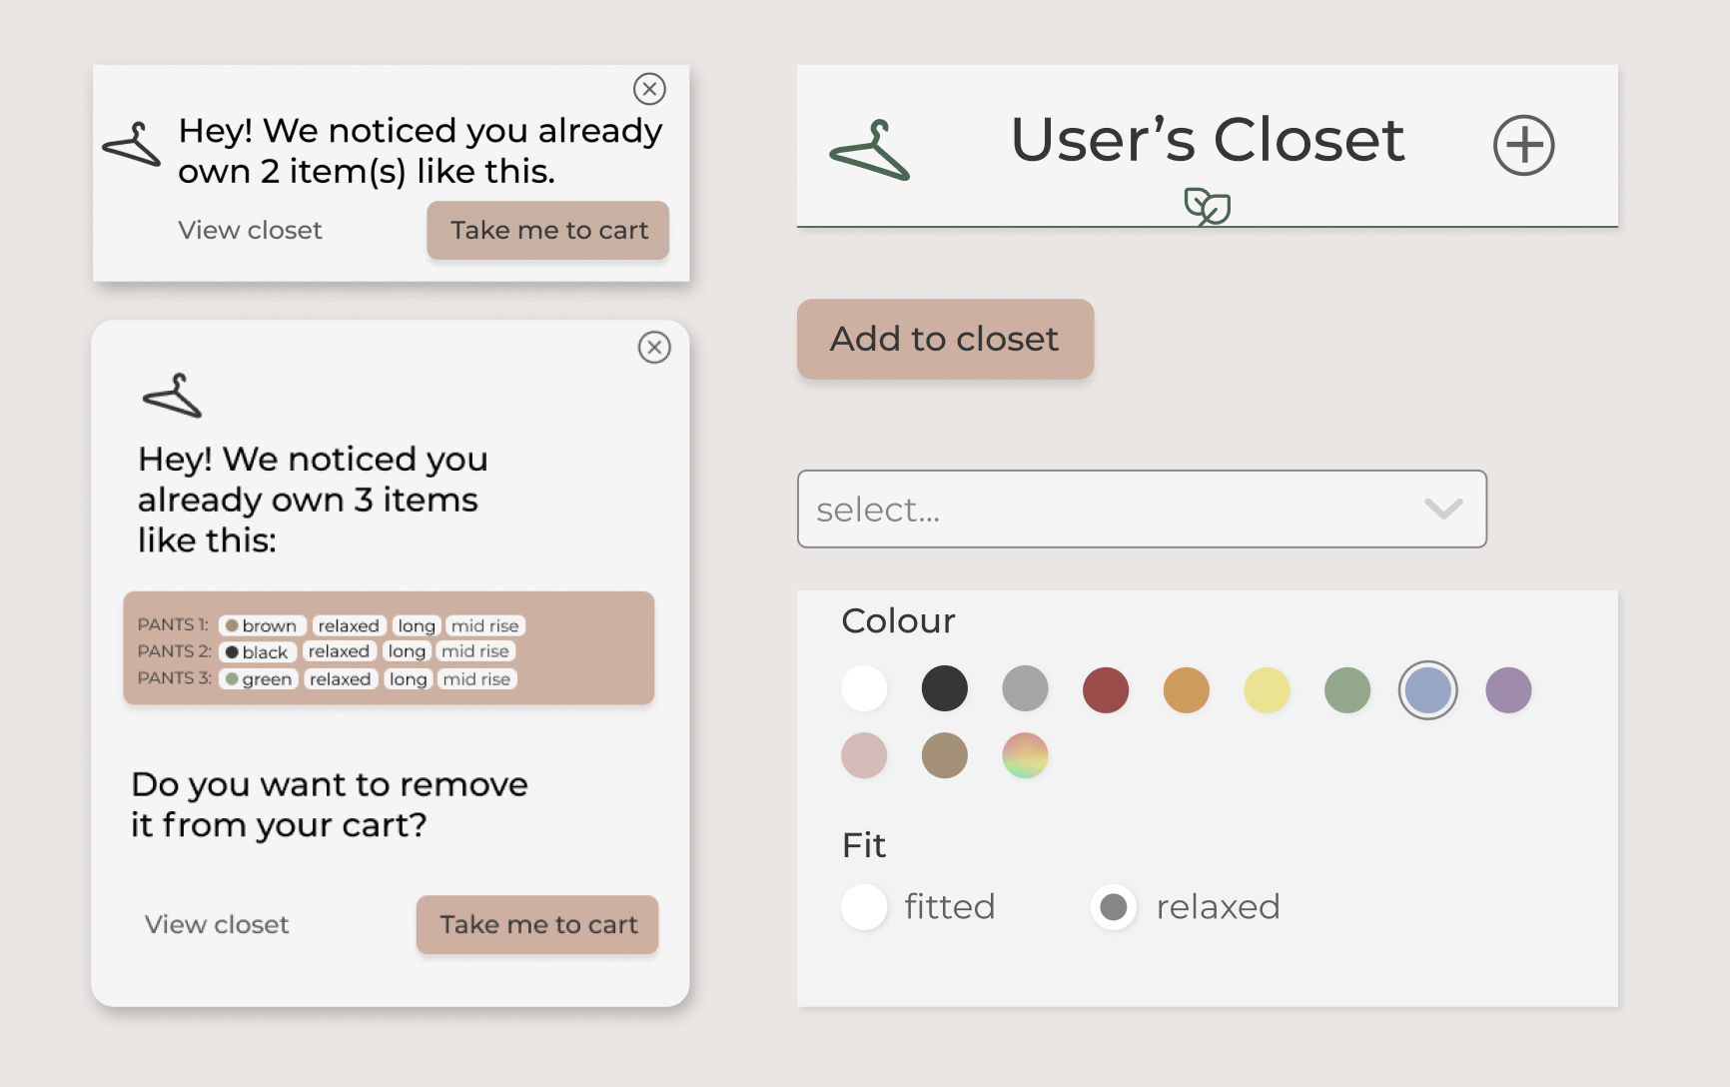Viewport: 1730px width, 1087px height.
Task: Close the 3 items notification card
Action: click(654, 347)
